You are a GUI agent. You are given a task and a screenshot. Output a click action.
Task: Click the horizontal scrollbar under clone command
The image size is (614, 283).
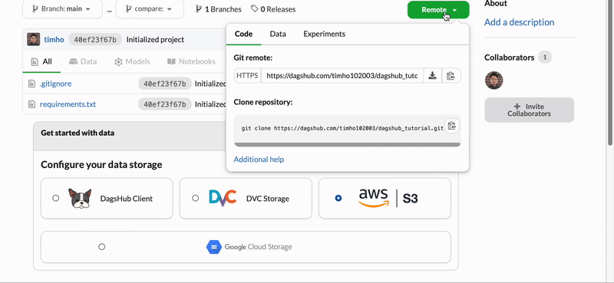[x=348, y=144]
